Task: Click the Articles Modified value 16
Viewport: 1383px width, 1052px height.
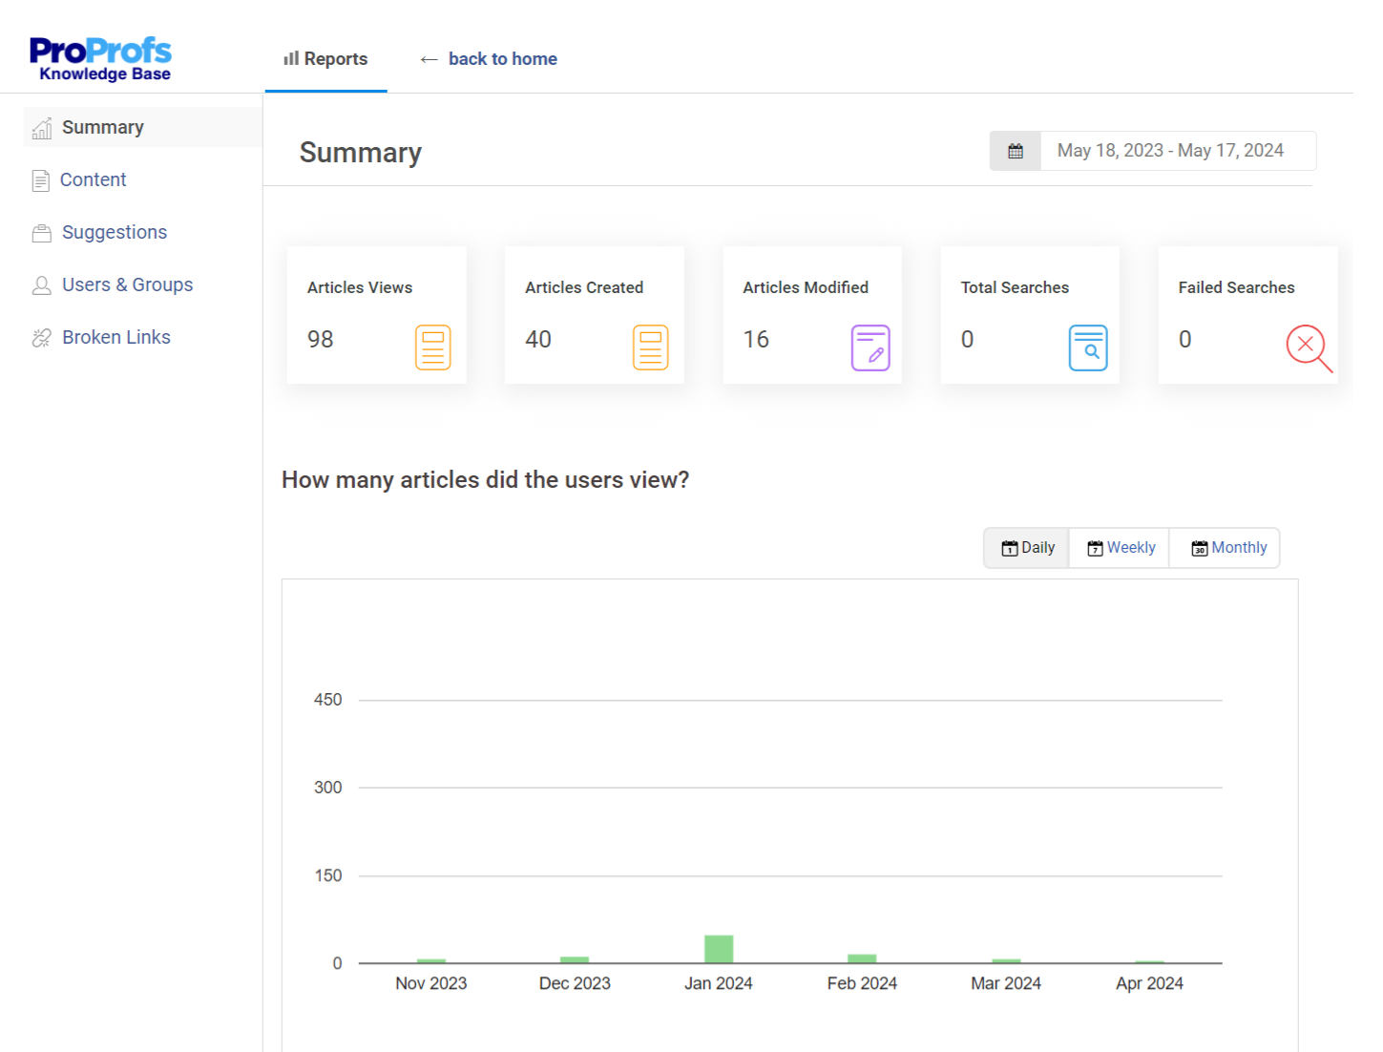Action: point(756,340)
